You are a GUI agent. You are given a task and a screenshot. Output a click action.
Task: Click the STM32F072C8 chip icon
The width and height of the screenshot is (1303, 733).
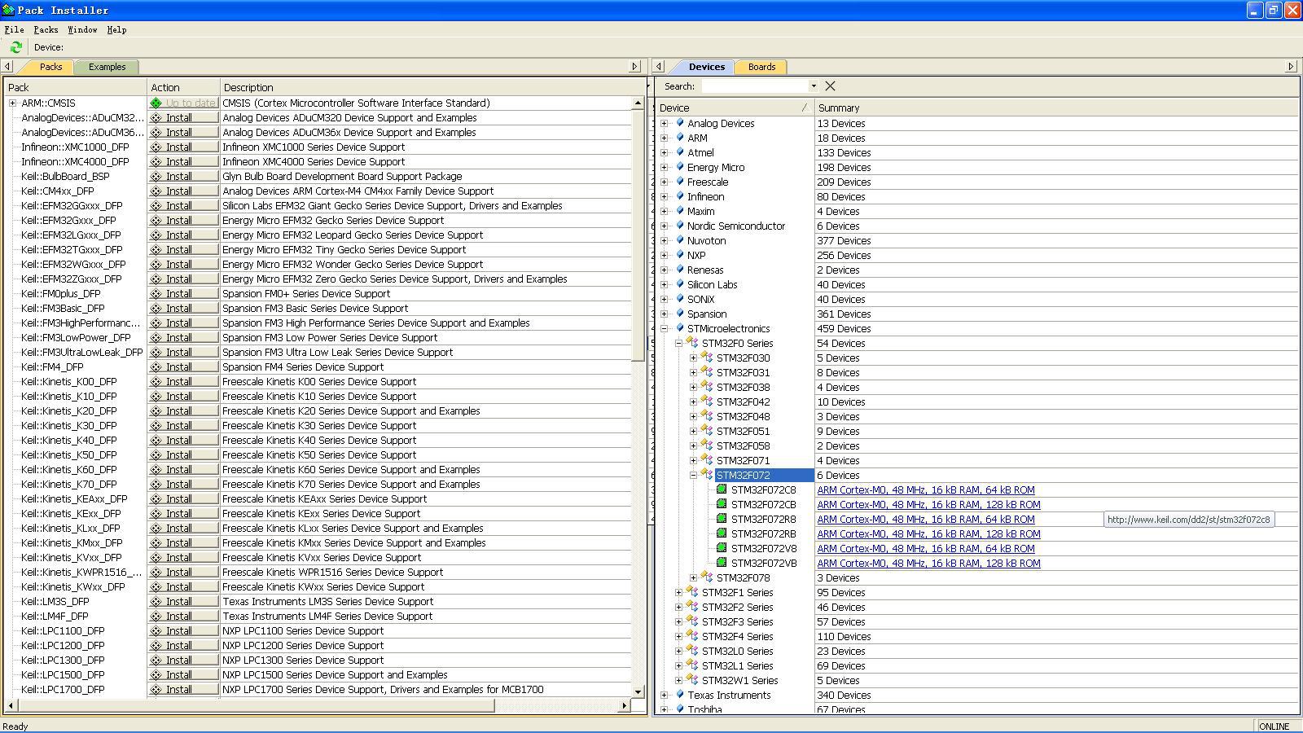(722, 489)
